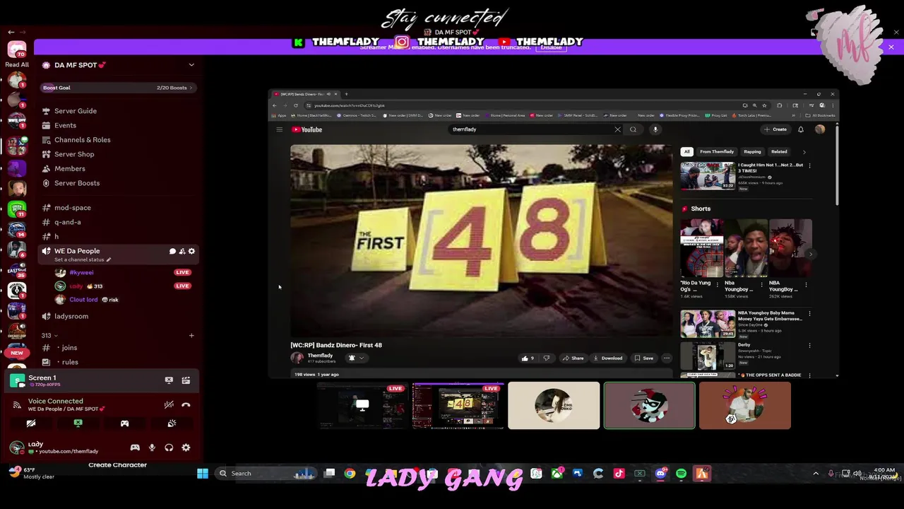Click Share button under video

[573, 358]
